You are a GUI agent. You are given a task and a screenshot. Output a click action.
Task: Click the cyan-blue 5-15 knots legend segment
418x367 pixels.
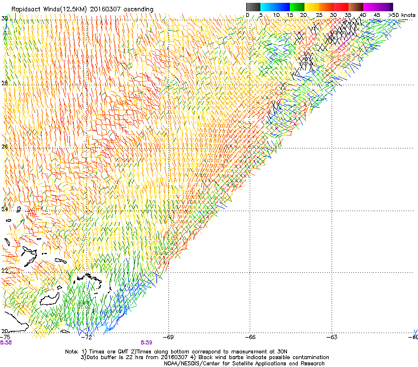[x=275, y=7]
